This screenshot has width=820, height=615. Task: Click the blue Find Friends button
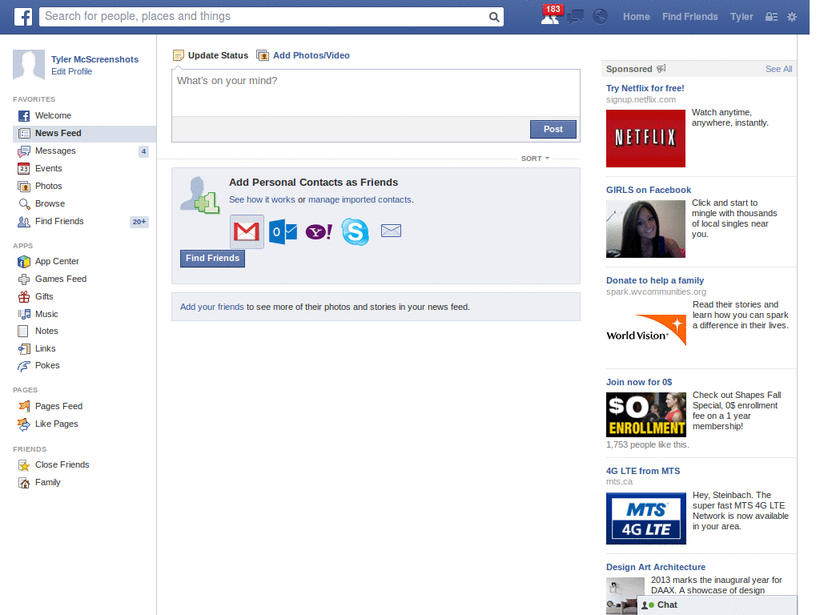[x=212, y=259]
